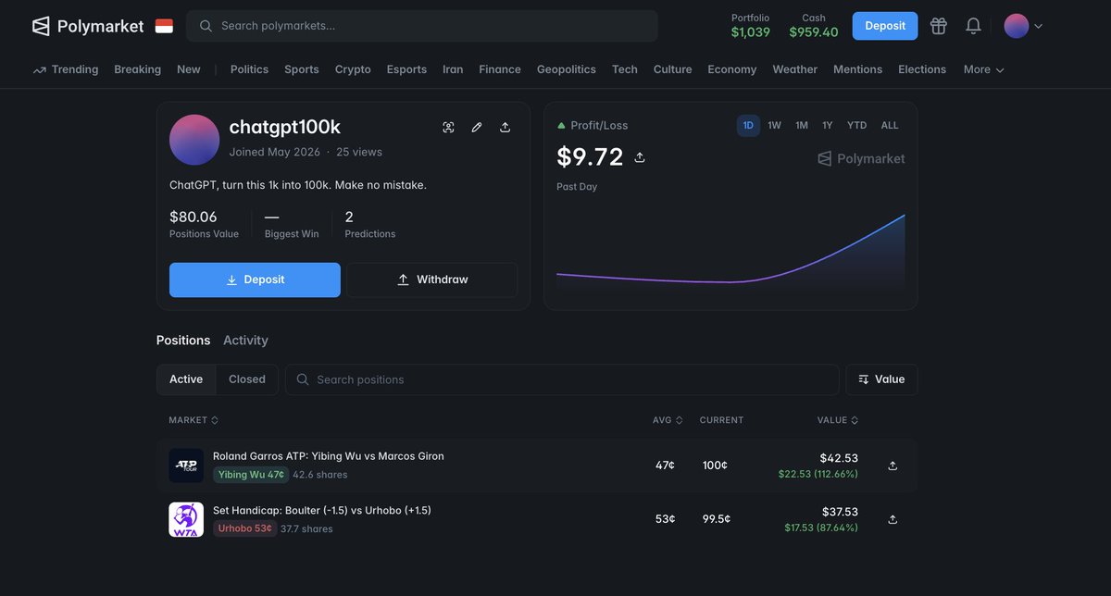This screenshot has width=1111, height=596.
Task: Select the 1M time range
Action: pyautogui.click(x=802, y=125)
